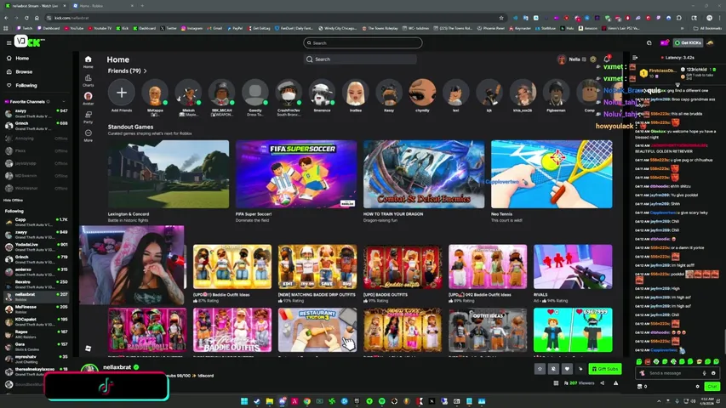Open MsFinesse channel in Following list
726x408 pixels.
pyautogui.click(x=36, y=309)
